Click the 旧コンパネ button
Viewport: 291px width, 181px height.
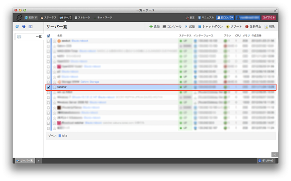(x=226, y=17)
